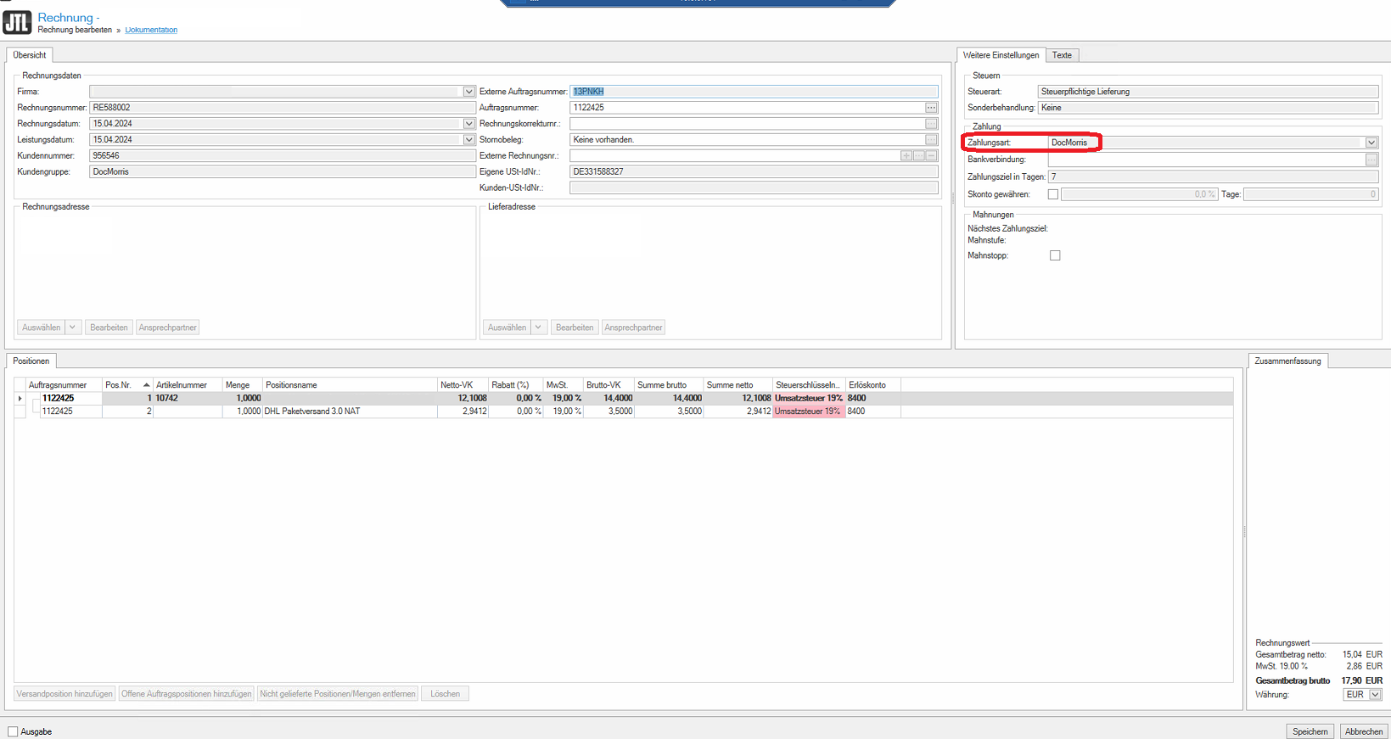Click the Speichern button

(x=1310, y=731)
